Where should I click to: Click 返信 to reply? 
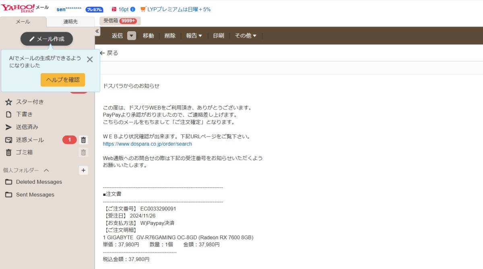click(x=117, y=35)
